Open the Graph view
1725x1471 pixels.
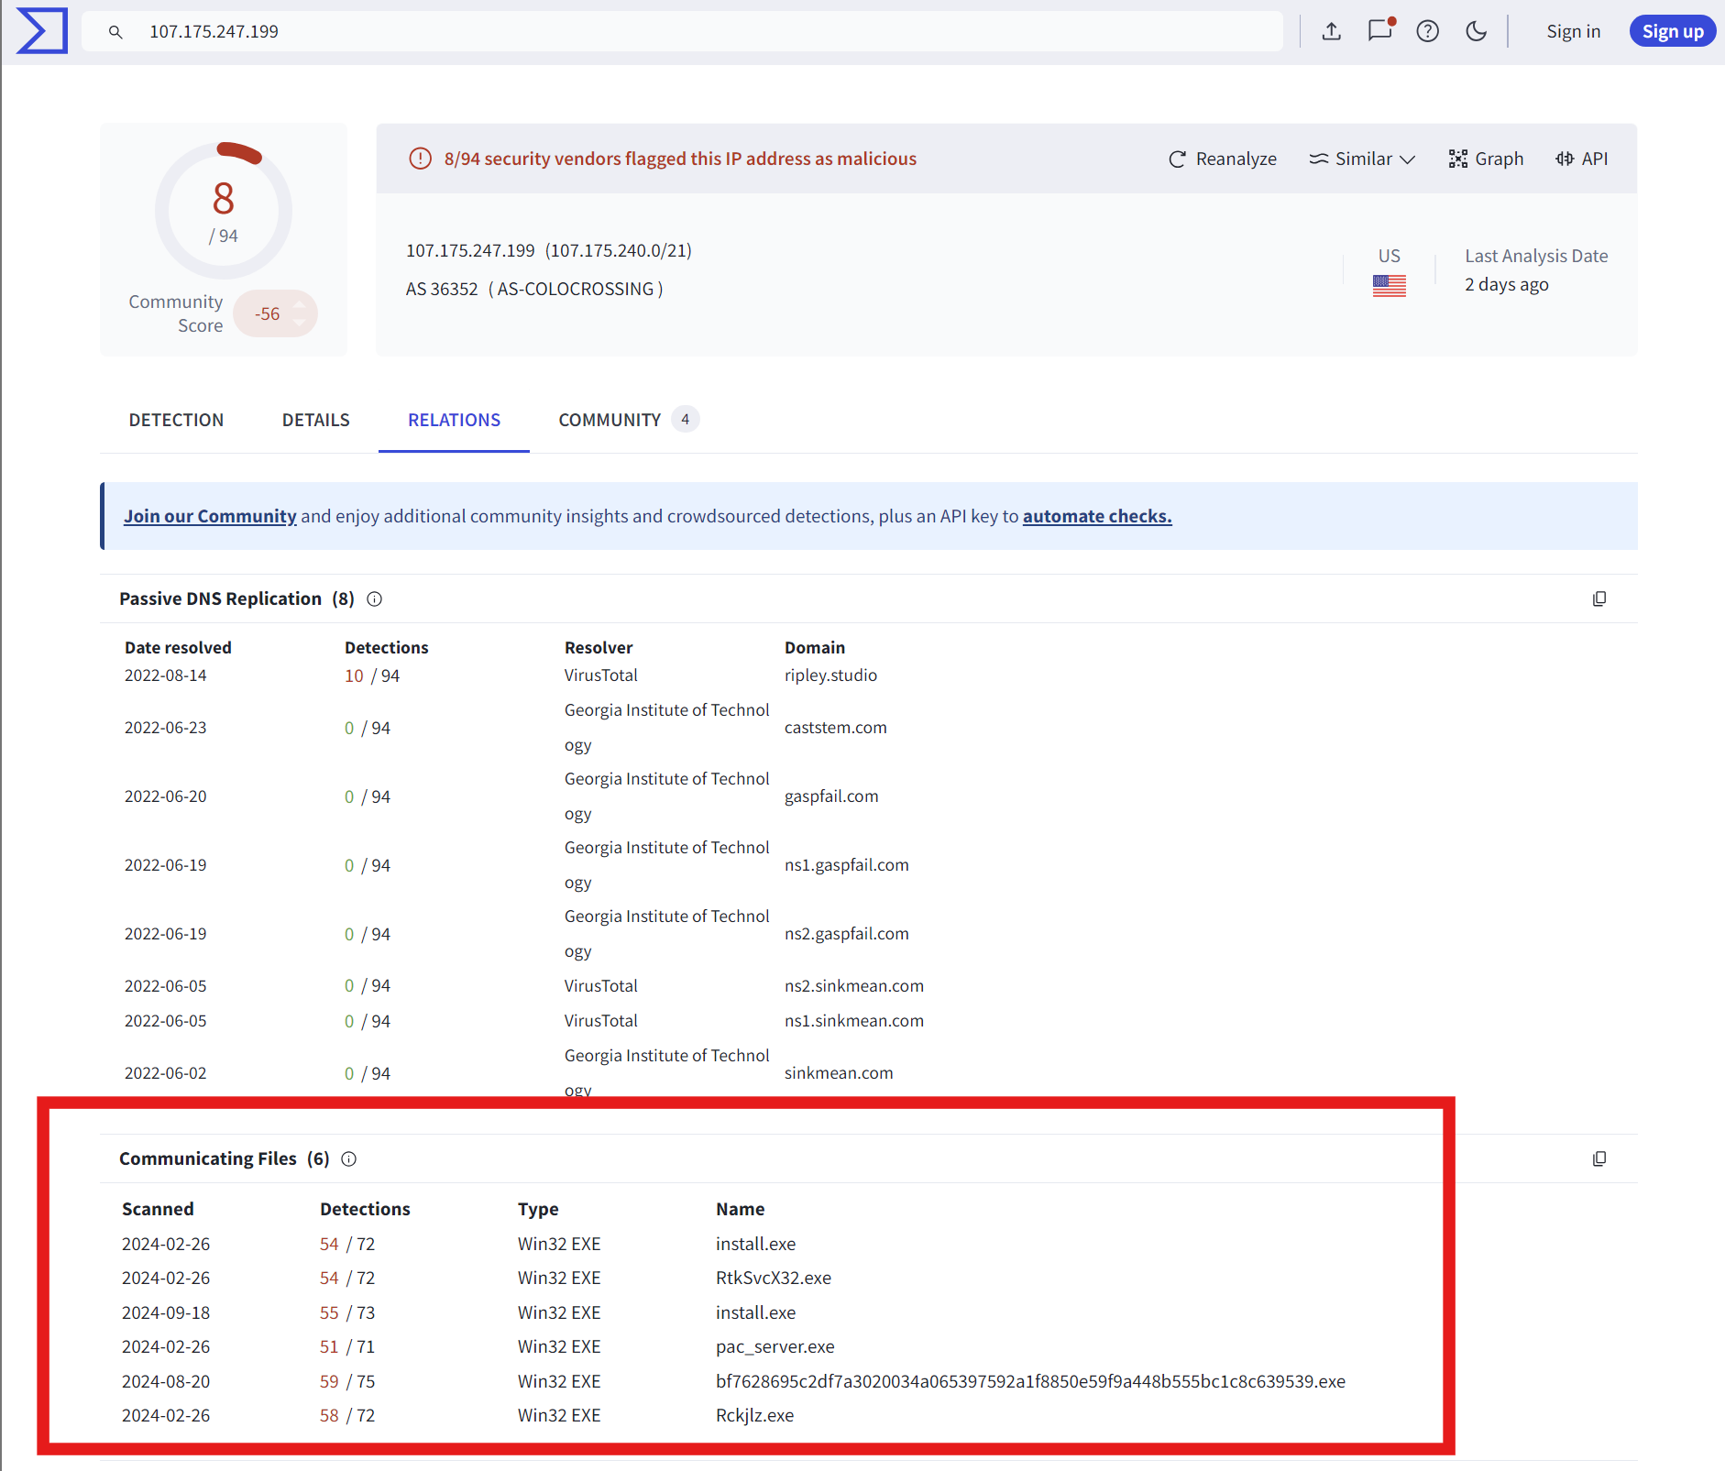coord(1486,159)
